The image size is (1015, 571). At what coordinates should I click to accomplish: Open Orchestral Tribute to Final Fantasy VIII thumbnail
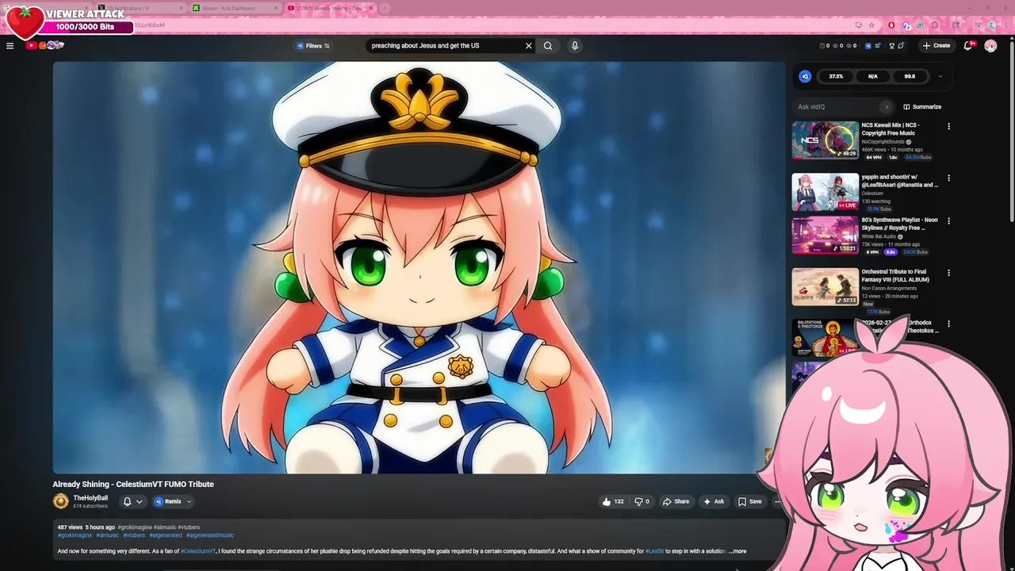pos(825,287)
